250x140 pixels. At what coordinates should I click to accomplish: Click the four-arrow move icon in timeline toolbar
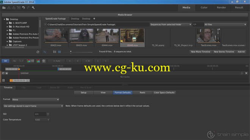click(x=44, y=61)
